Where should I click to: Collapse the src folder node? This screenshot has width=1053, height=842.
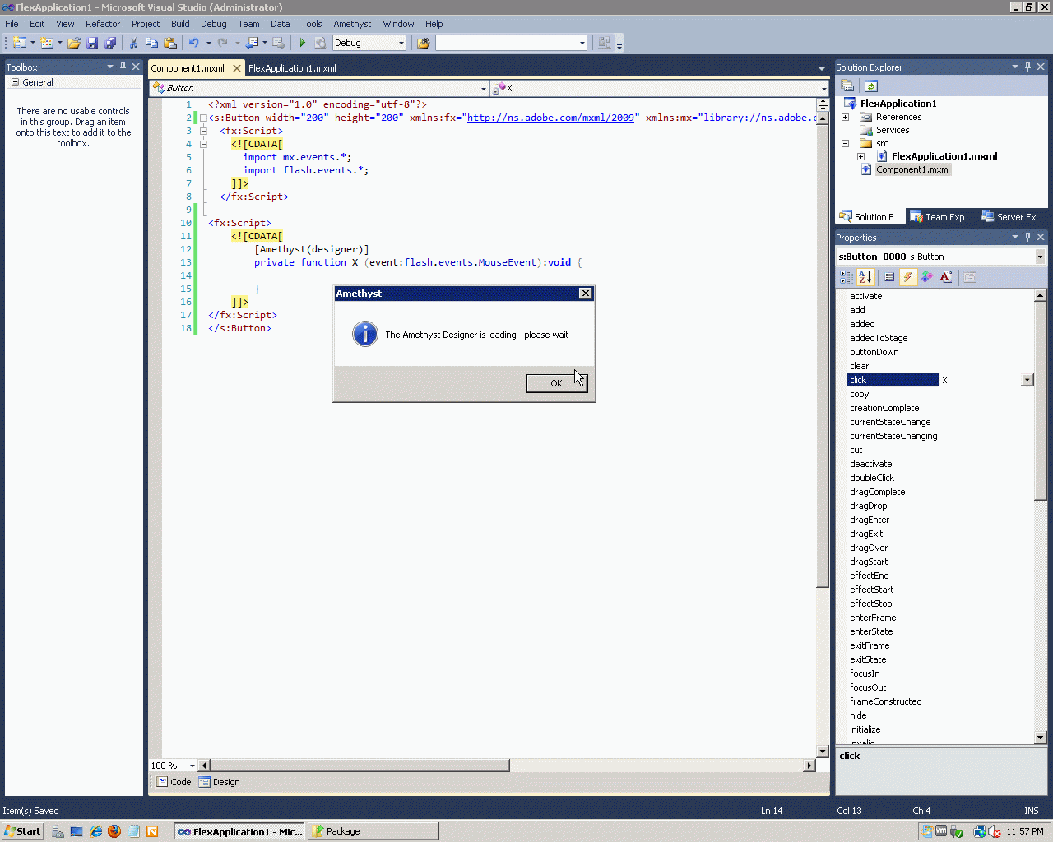point(845,143)
